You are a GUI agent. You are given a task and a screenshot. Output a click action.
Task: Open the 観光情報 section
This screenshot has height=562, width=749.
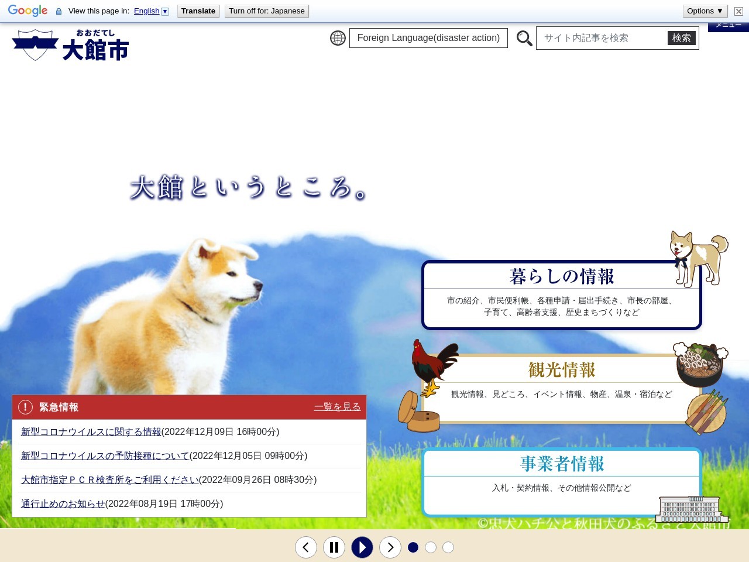(x=561, y=370)
